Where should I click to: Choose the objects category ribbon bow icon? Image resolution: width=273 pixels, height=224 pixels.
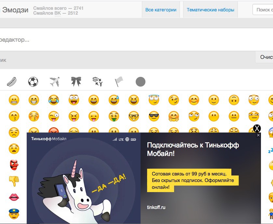tap(76, 81)
